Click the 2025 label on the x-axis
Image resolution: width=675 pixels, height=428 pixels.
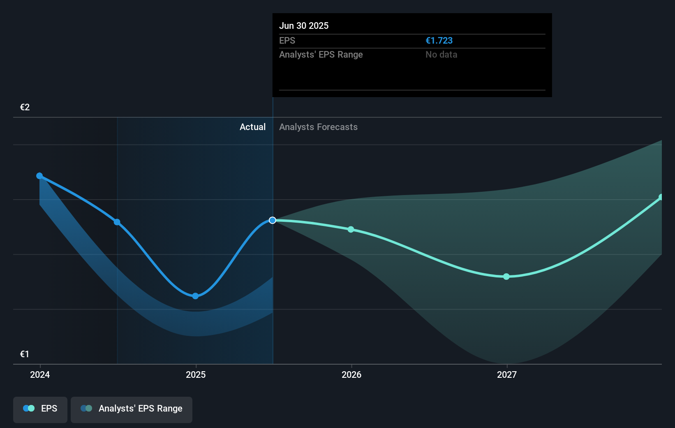click(195, 375)
